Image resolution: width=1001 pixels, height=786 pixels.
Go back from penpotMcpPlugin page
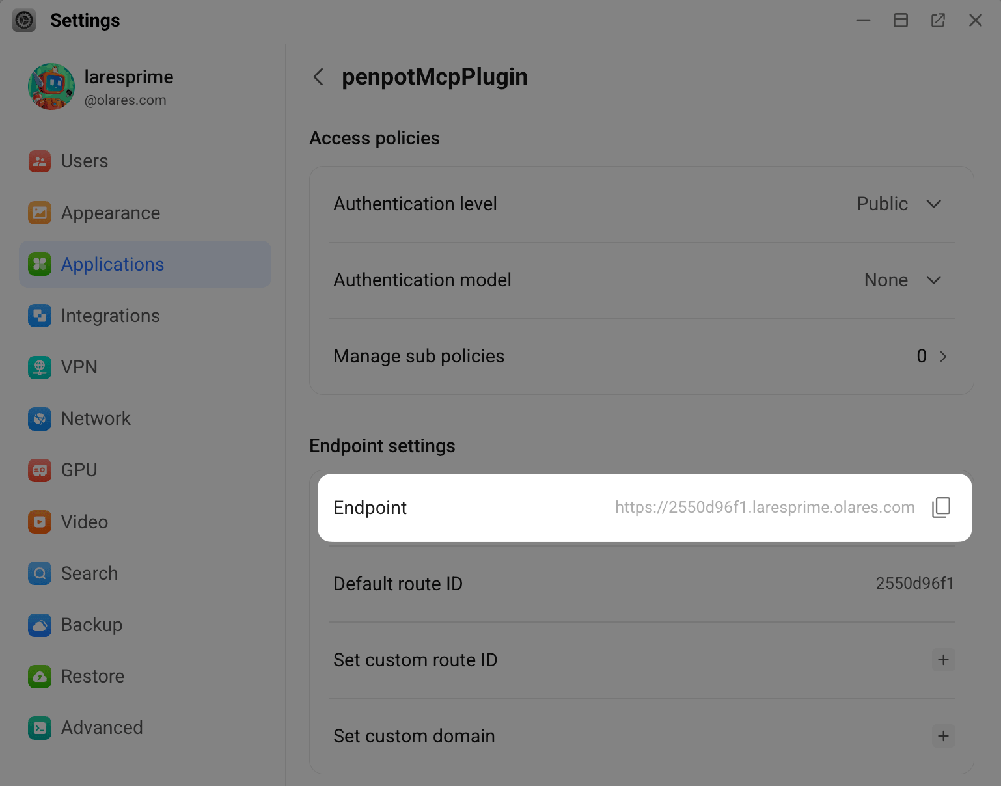(318, 77)
